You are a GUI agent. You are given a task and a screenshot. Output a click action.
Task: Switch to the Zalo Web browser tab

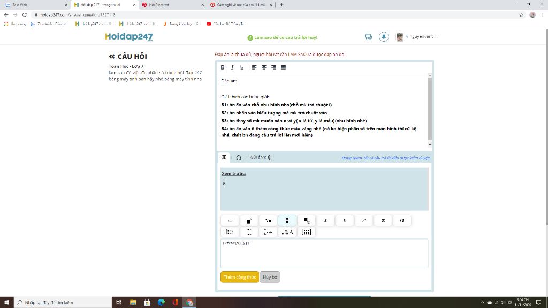[36, 5]
